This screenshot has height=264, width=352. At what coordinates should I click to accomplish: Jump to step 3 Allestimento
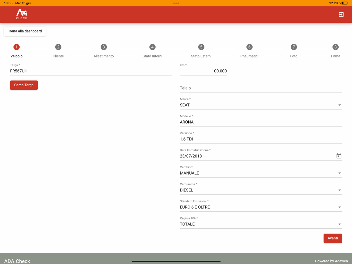(104, 47)
